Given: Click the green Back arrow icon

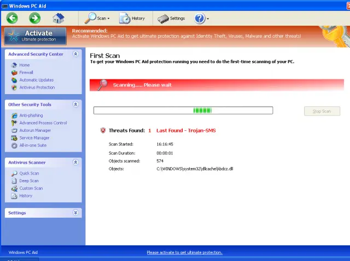Looking at the screenshot, I should point(12,18).
